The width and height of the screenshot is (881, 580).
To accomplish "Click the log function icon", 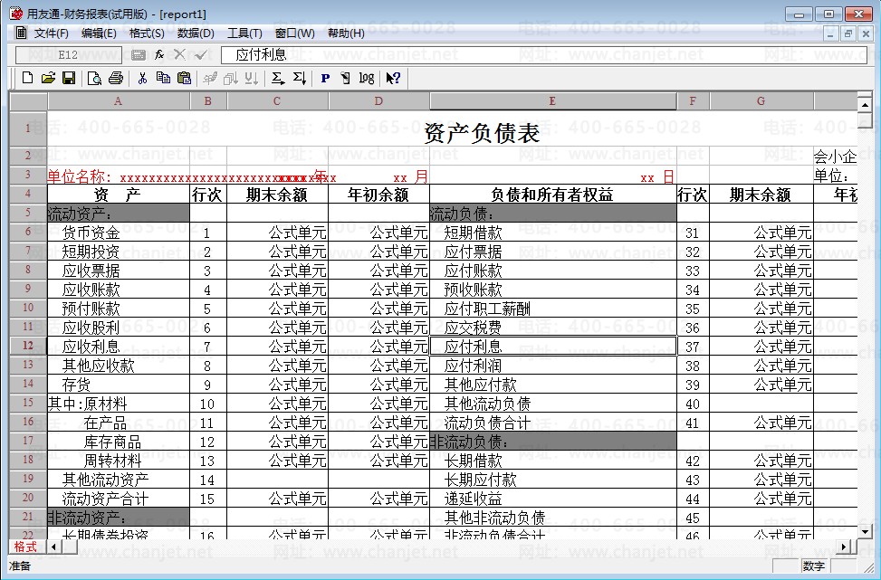I will 365,78.
